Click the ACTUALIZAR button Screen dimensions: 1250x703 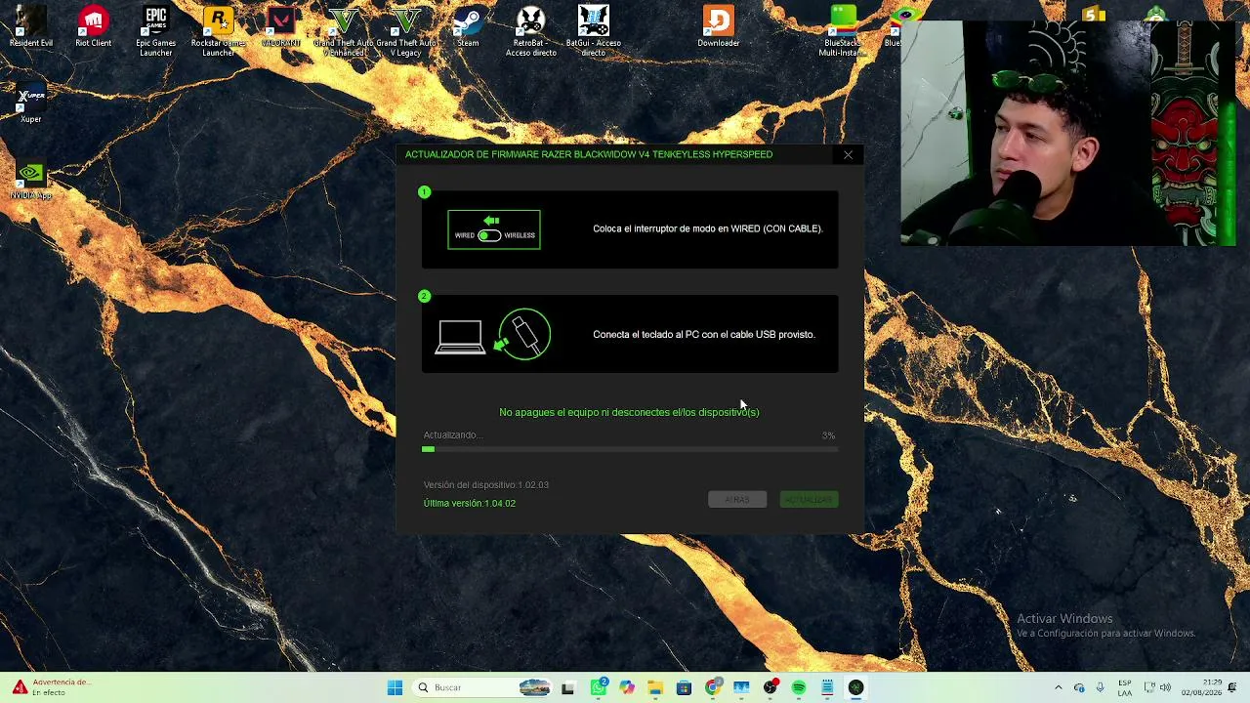pyautogui.click(x=809, y=500)
